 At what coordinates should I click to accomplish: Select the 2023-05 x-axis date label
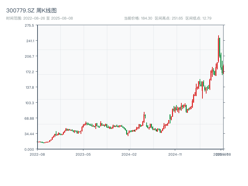coord(83,154)
